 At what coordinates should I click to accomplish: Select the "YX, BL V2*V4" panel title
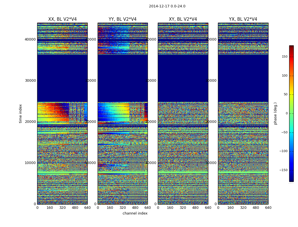tap(243, 19)
